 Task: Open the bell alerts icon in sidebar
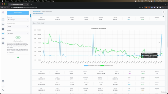click(3, 38)
